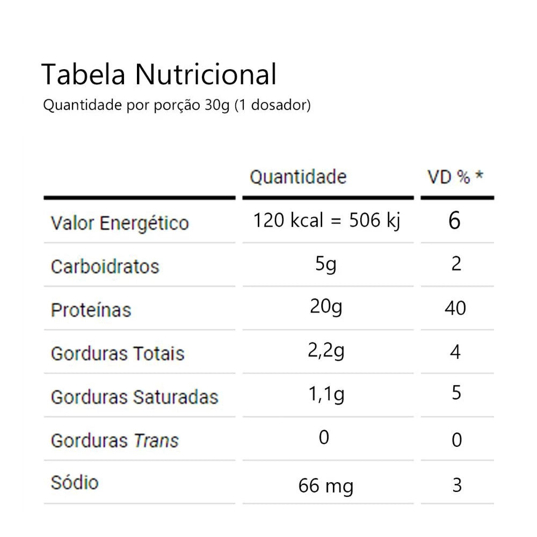
Task: Click the daily value 6 for Valor Energético
Action: point(454,221)
